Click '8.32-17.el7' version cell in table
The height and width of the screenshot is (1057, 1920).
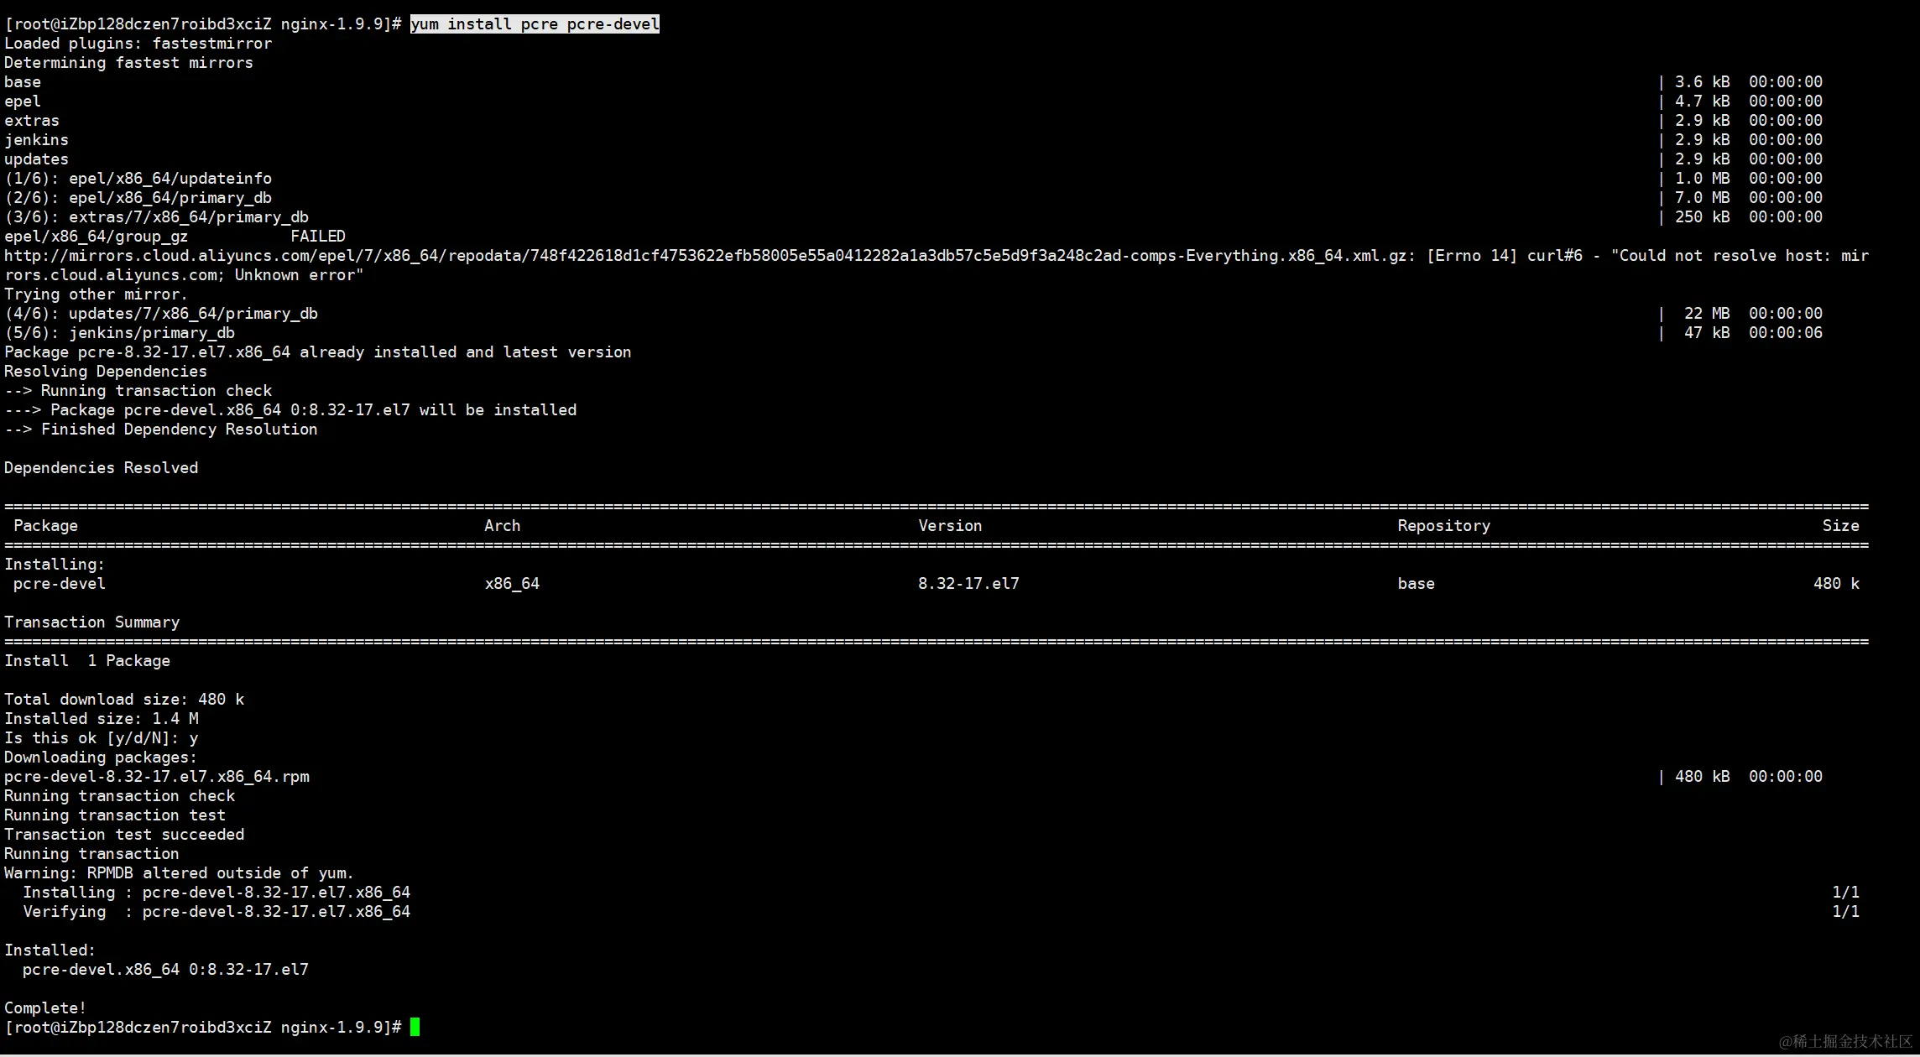click(x=968, y=584)
